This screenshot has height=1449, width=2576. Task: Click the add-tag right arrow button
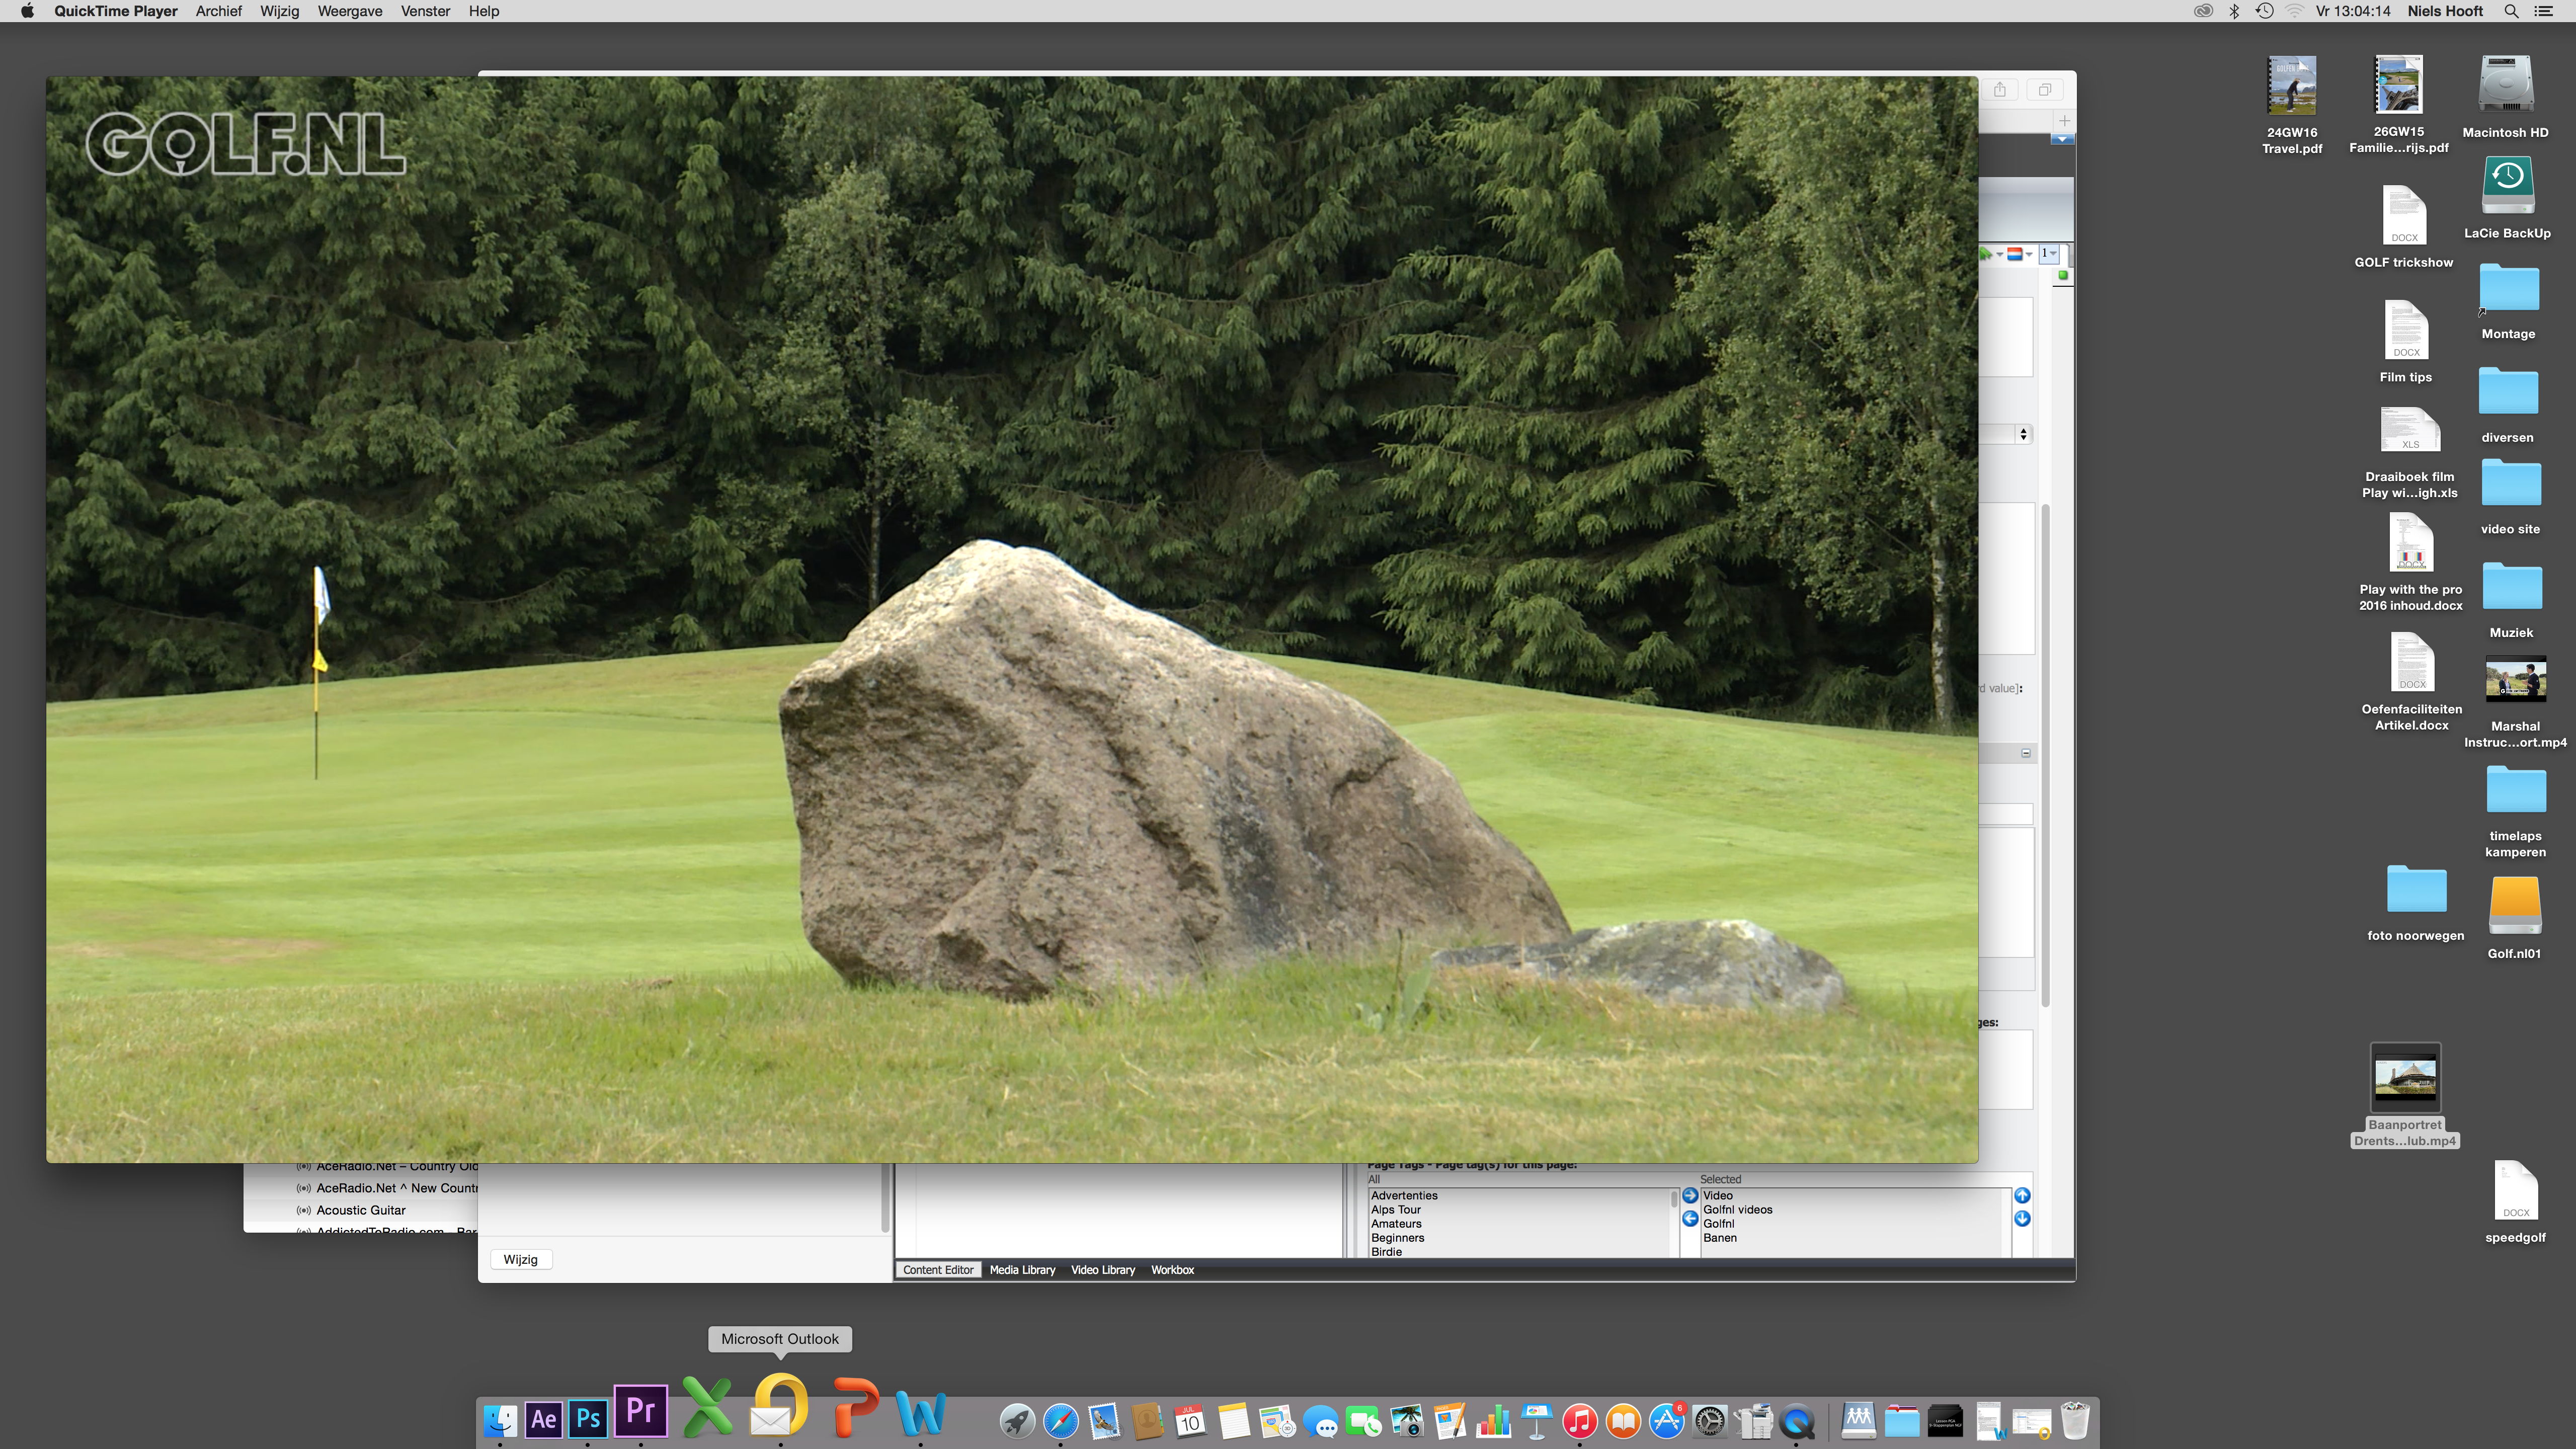pyautogui.click(x=1690, y=1195)
